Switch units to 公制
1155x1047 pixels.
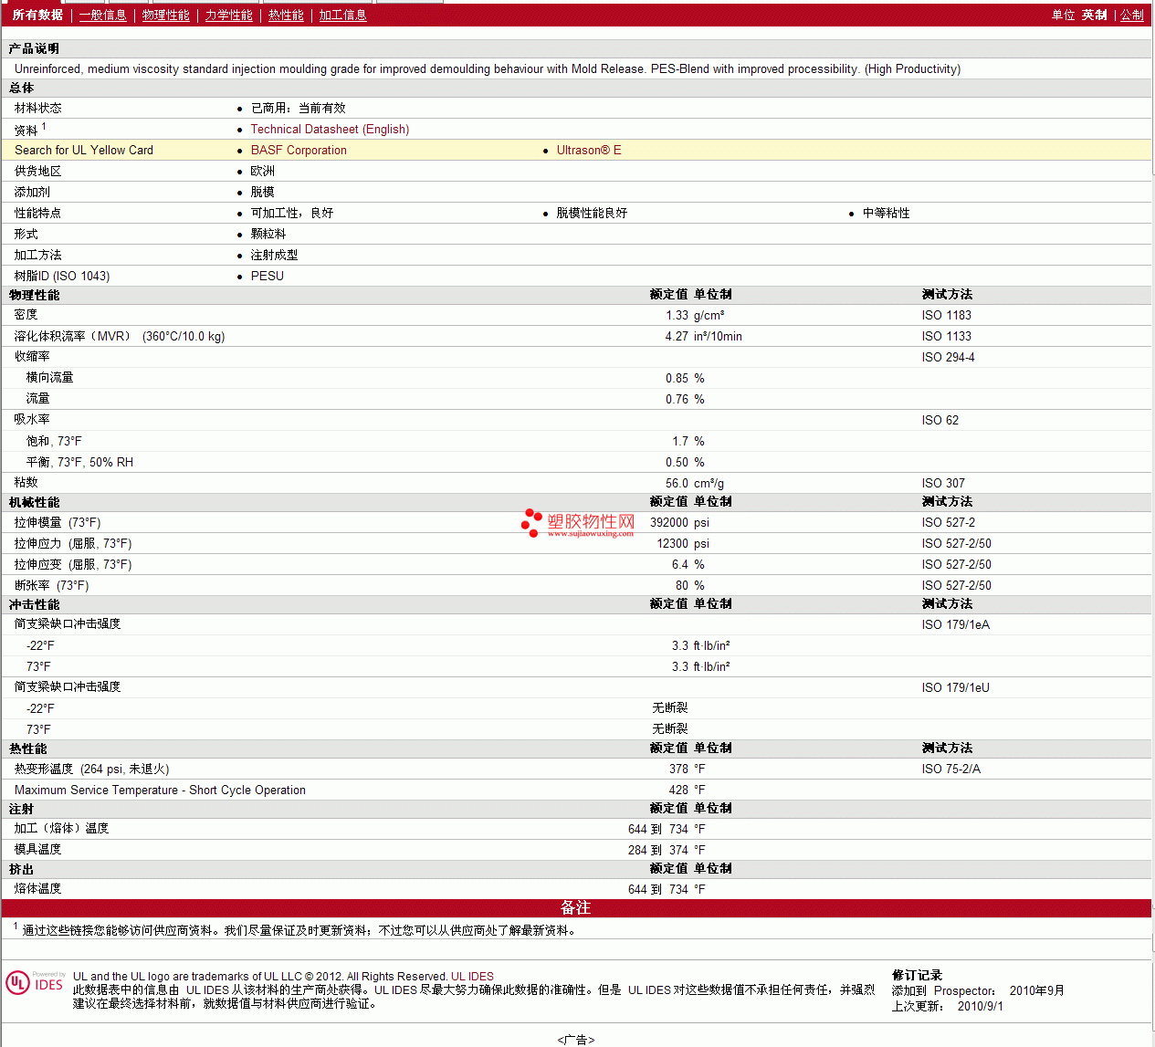tap(1132, 15)
